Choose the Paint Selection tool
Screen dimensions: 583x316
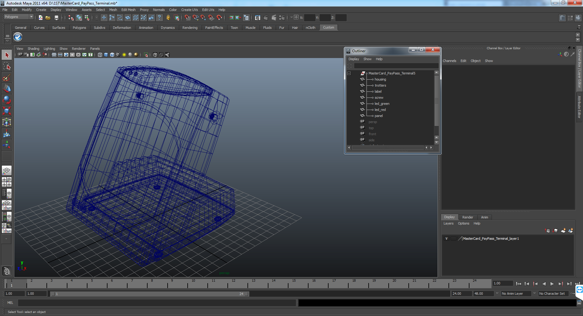7,78
